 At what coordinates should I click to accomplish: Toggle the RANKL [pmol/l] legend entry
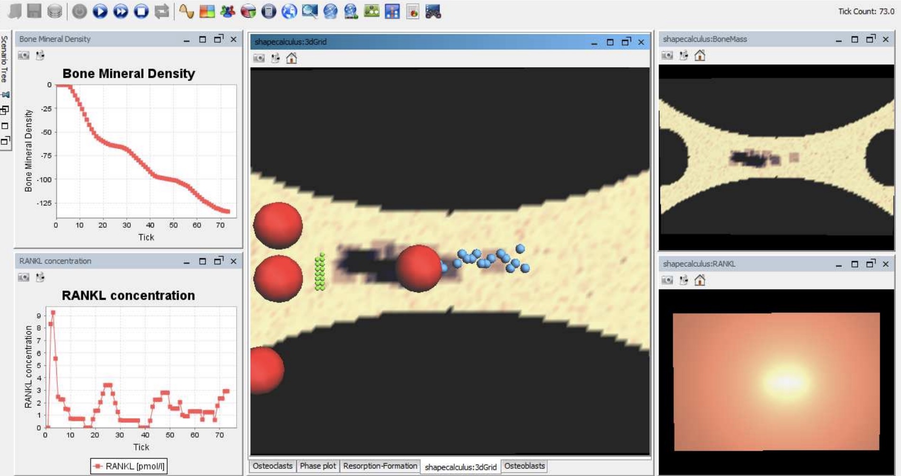point(129,466)
